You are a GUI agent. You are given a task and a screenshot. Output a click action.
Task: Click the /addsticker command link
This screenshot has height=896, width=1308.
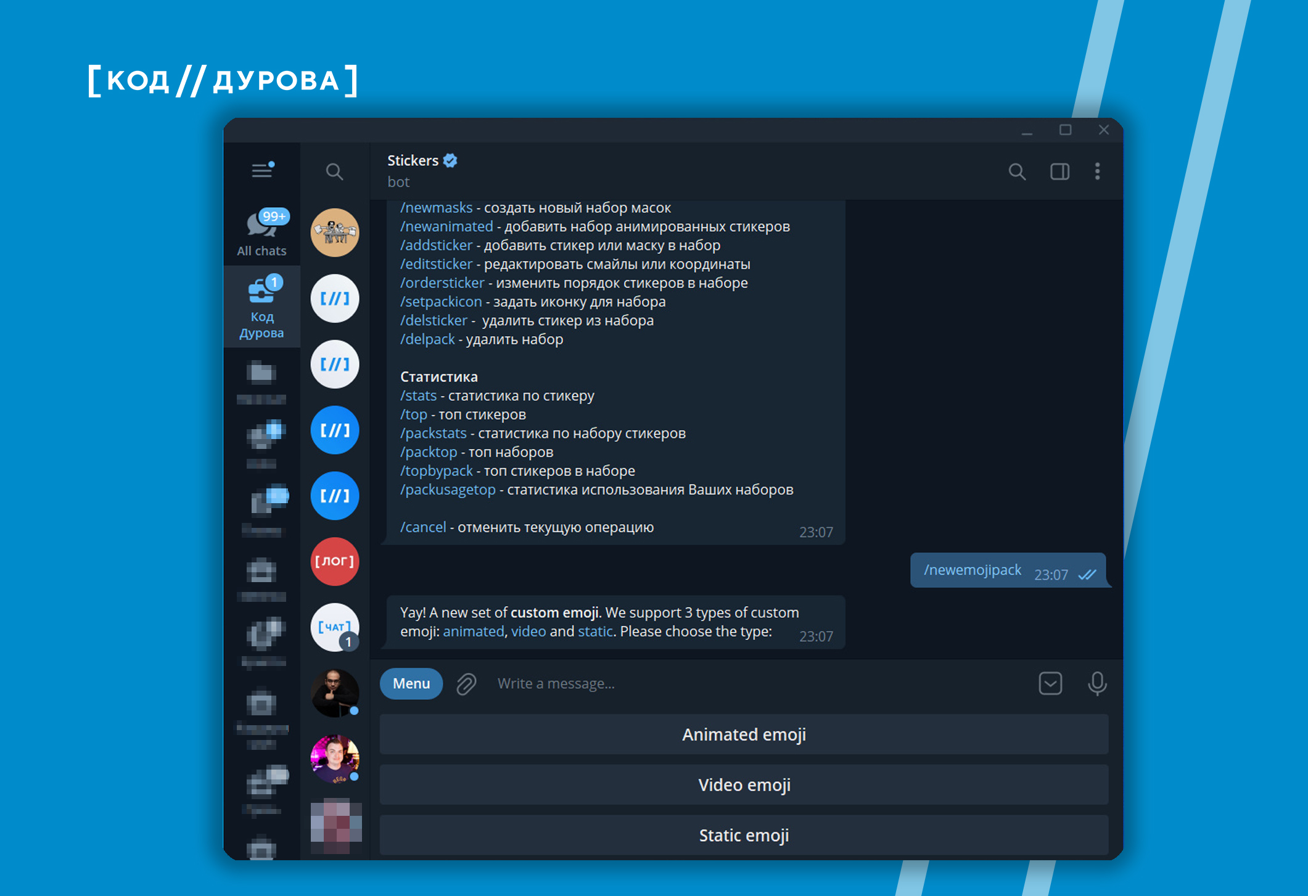[436, 245]
